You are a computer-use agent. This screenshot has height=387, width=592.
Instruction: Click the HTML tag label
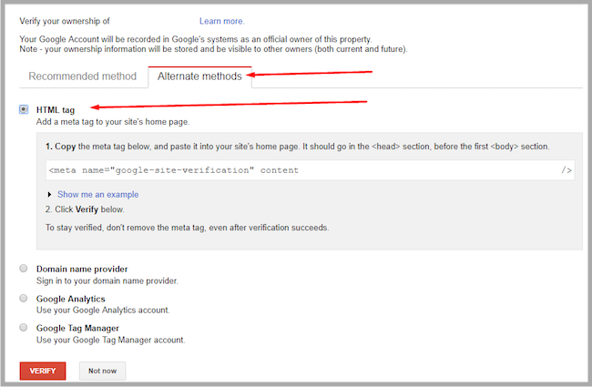pos(56,110)
